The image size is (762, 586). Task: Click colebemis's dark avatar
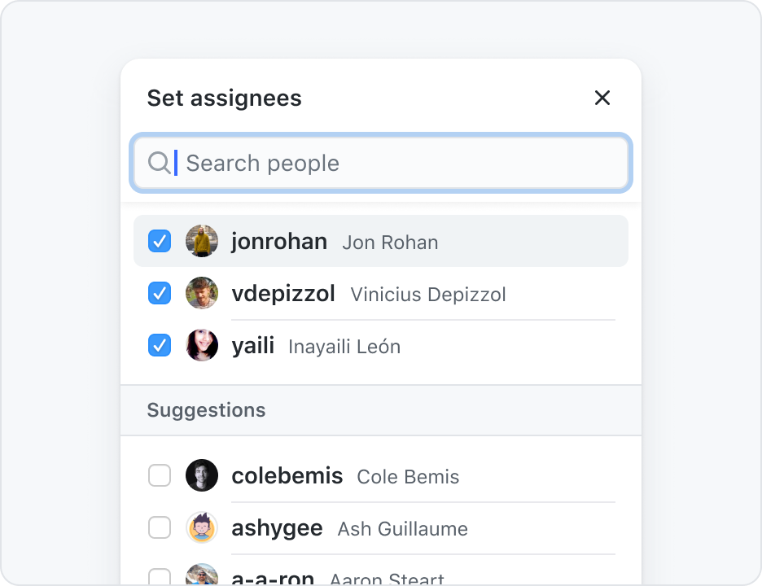202,475
